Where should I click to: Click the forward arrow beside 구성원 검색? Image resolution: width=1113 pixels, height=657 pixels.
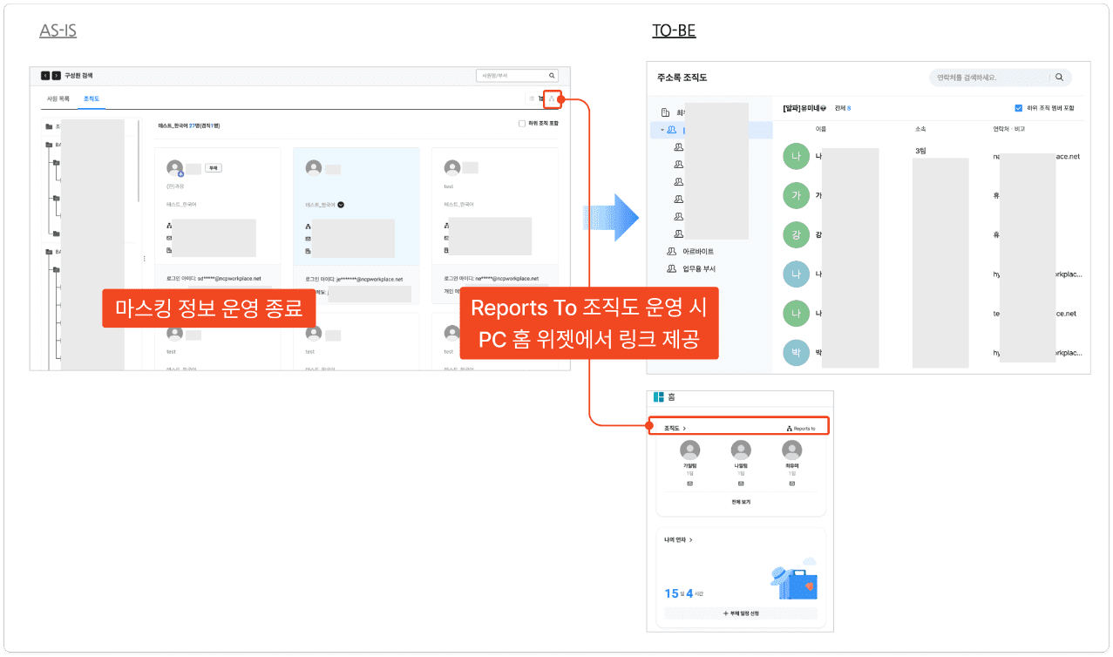coord(57,76)
